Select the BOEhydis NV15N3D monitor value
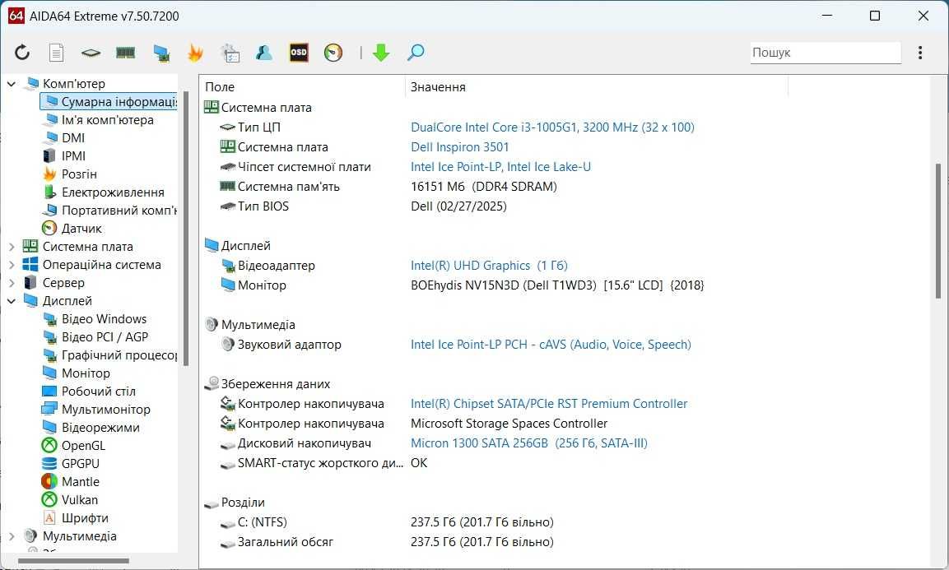 pyautogui.click(x=557, y=285)
